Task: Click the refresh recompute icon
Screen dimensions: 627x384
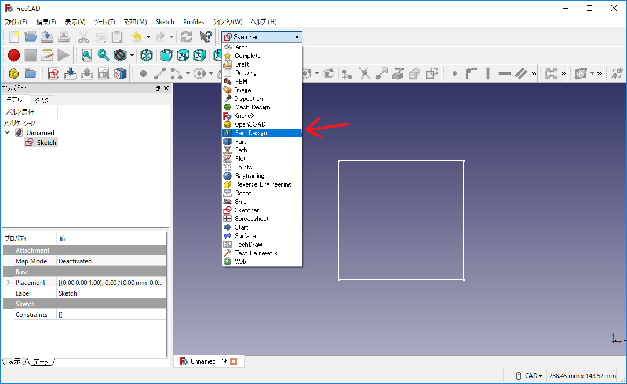Action: click(x=186, y=37)
